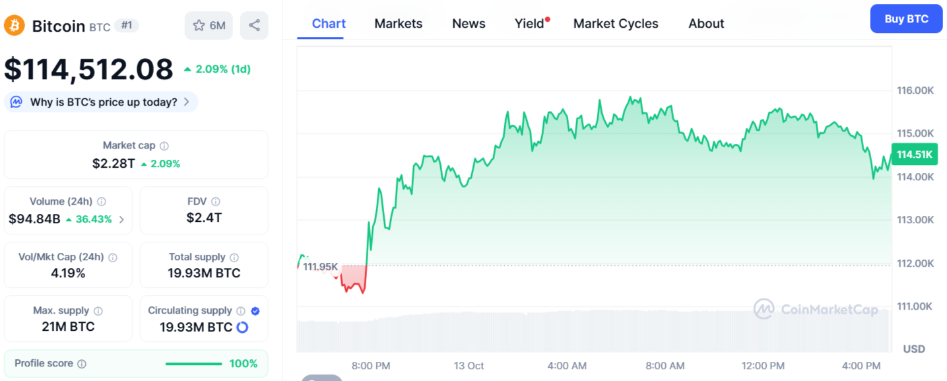The width and height of the screenshot is (947, 381).
Task: Click the circulating supply progress ring
Action: coord(242,328)
